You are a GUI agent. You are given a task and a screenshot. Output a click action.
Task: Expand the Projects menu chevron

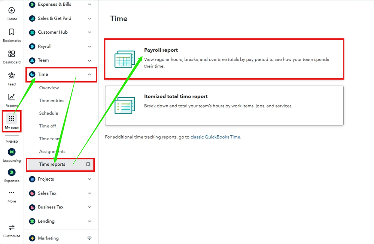[89, 179]
